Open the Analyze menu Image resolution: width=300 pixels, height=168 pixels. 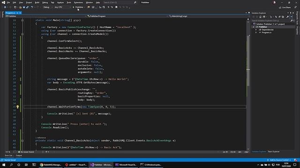pos(60,2)
